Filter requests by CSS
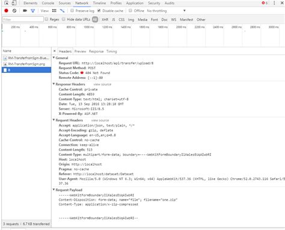 tap(121, 19)
